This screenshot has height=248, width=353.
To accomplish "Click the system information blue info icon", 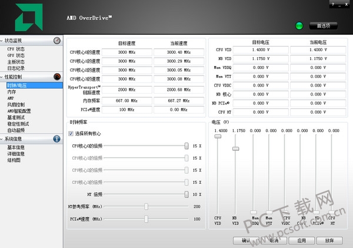I will pos(56,139).
